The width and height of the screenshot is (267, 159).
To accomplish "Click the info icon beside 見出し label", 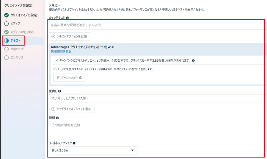I will pos(59,91).
